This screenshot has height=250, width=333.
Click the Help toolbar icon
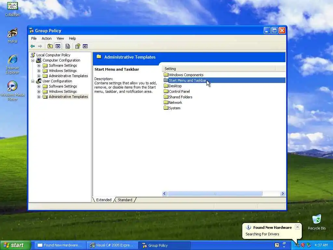pos(78,46)
